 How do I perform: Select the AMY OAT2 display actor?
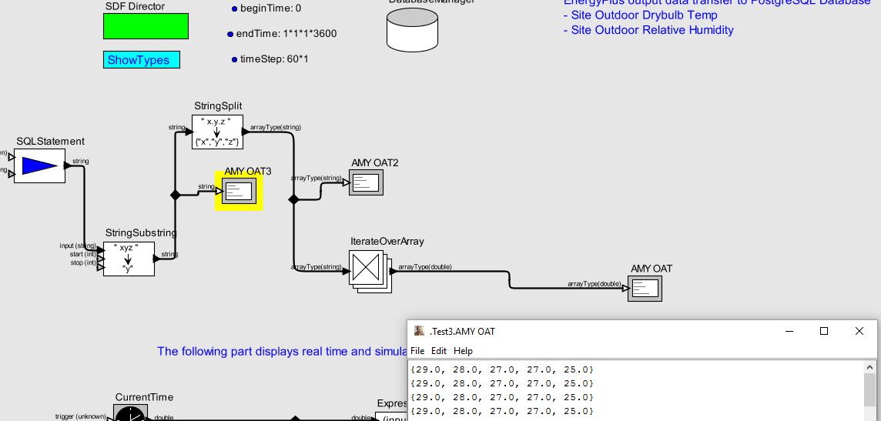(x=366, y=182)
